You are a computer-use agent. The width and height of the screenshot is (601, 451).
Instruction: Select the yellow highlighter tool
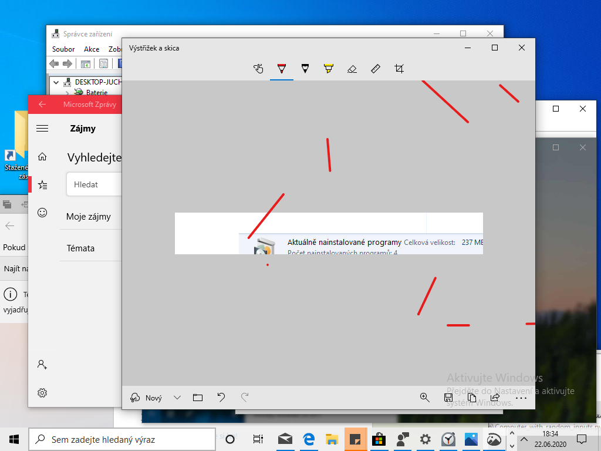pos(329,69)
